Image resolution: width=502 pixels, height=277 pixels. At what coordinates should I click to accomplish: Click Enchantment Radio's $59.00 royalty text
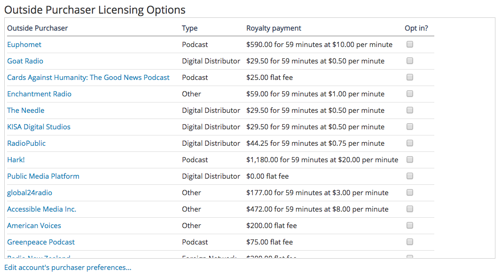pyautogui.click(x=315, y=94)
